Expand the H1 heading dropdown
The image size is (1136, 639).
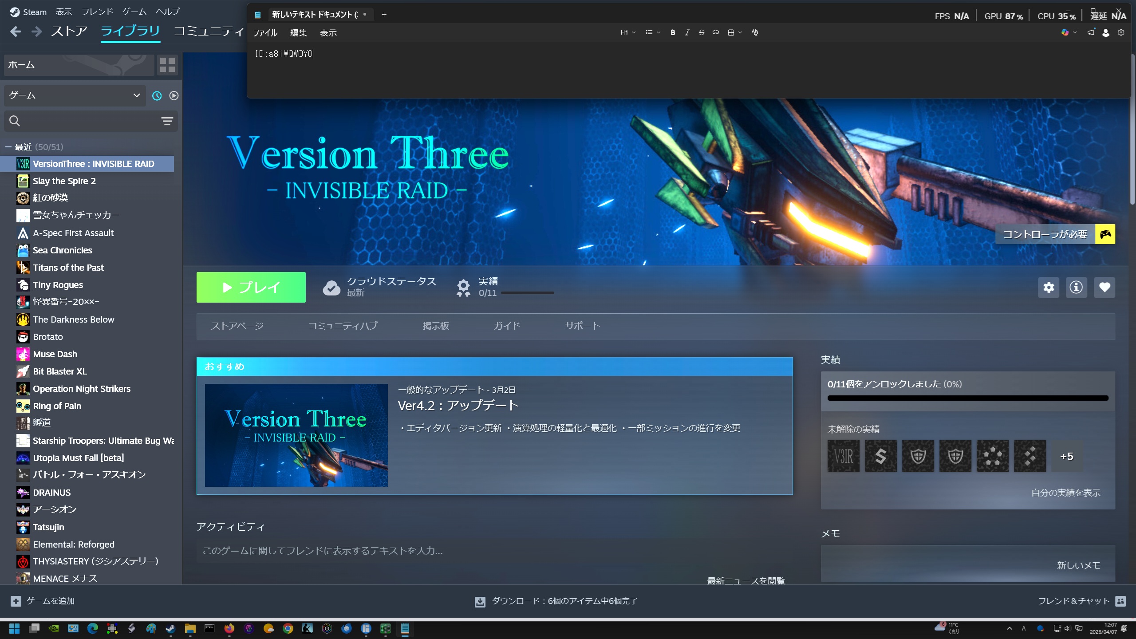point(627,32)
